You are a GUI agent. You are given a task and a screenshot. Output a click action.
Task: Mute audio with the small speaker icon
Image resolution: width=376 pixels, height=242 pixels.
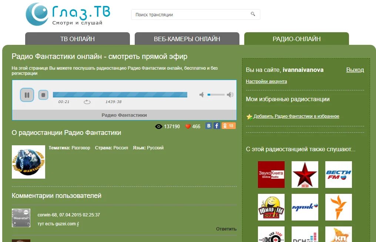click(x=201, y=95)
